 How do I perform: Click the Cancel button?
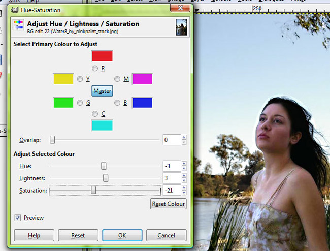pyautogui.click(x=166, y=235)
